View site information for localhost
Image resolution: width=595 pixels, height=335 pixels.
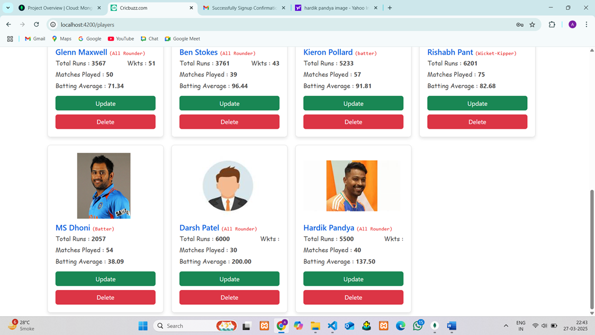tap(53, 24)
